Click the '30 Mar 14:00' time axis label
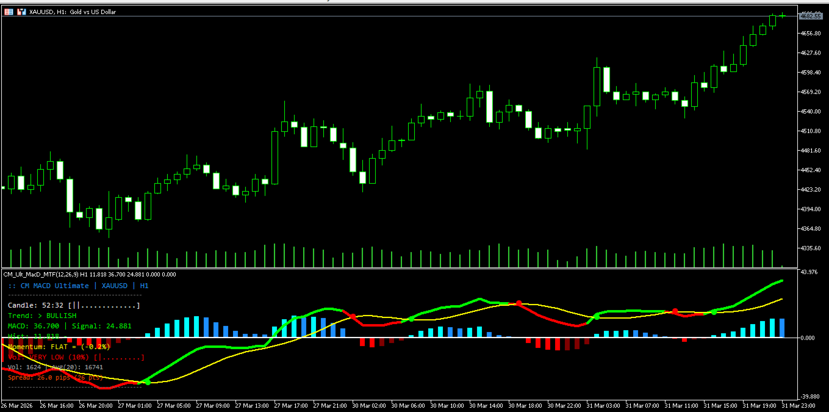Screen dimensions: 829x412 [486, 406]
